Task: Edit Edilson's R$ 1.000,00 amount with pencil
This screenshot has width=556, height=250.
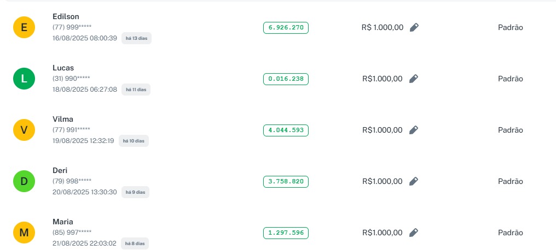Action: 414,27
